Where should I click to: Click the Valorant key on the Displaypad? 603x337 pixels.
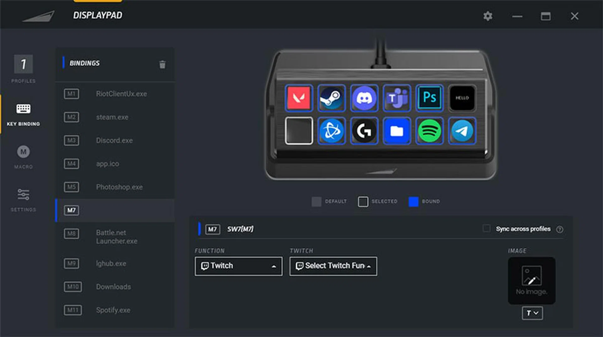(x=299, y=98)
